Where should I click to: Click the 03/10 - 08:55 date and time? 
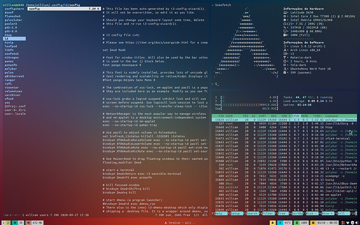328,223
